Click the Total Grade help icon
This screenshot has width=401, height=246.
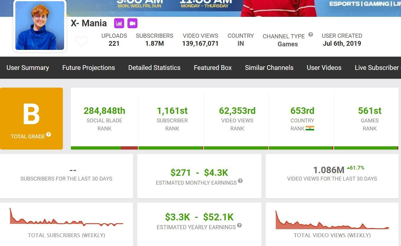click(x=48, y=135)
